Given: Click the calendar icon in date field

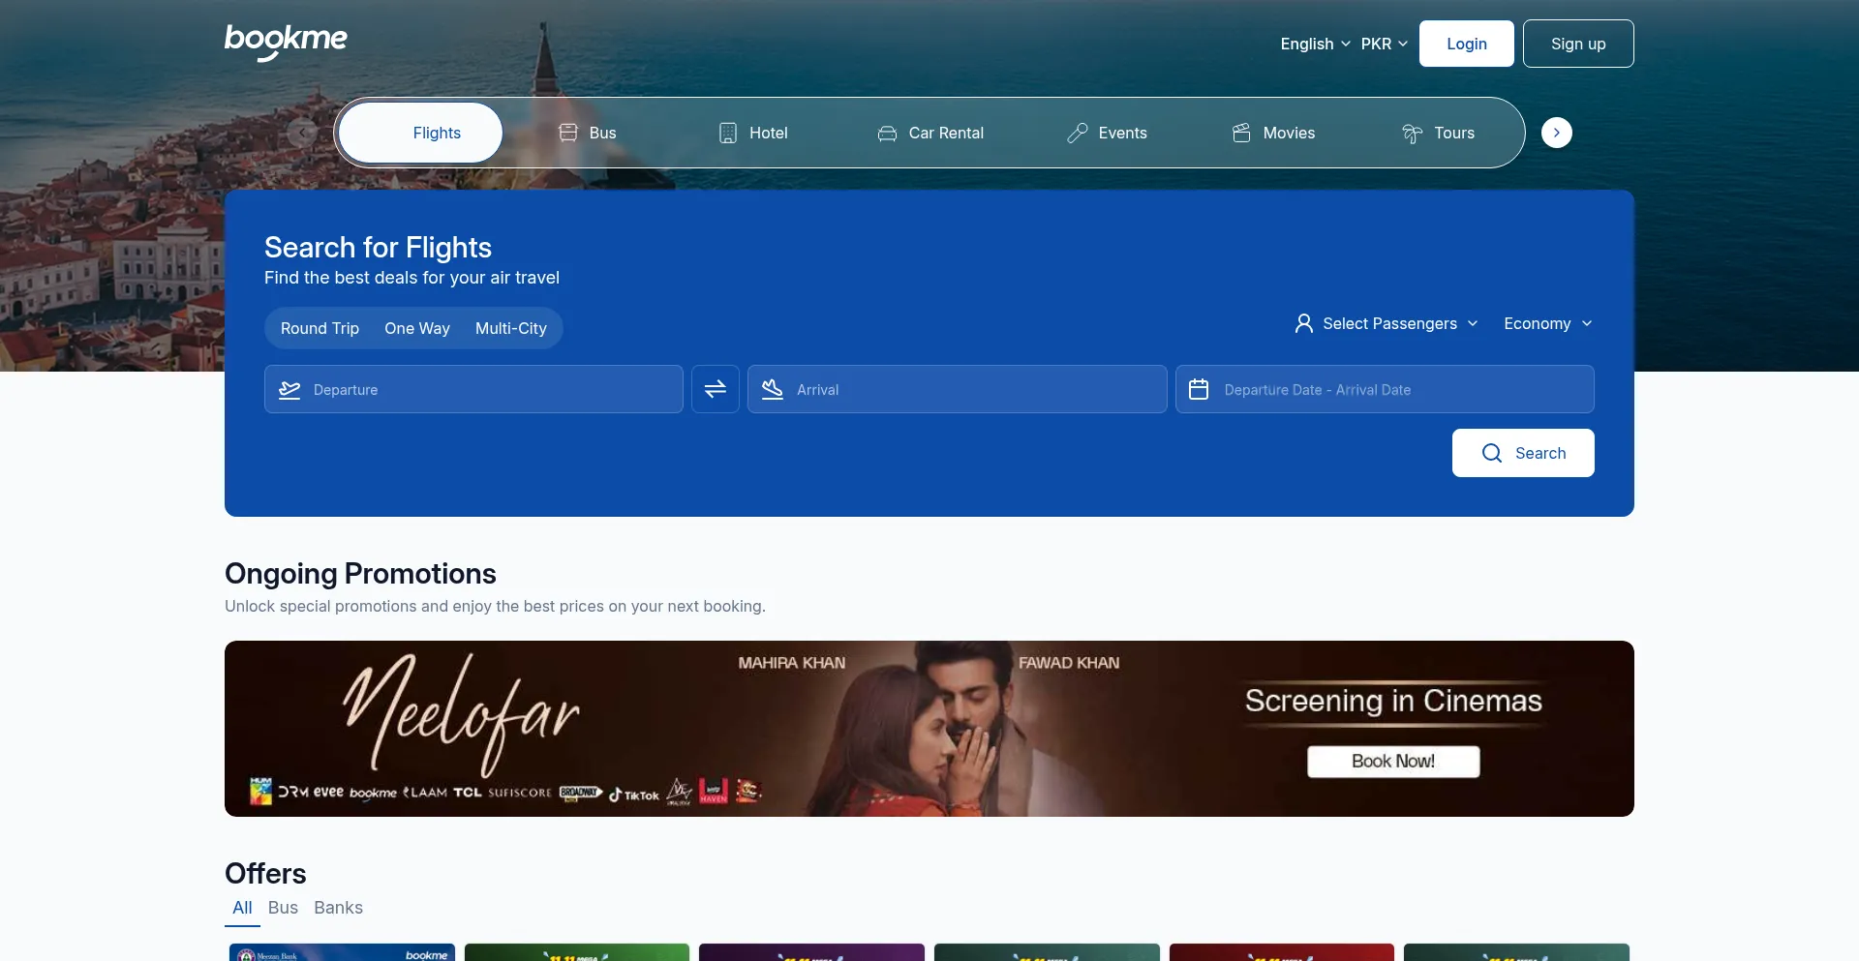Looking at the screenshot, I should (x=1199, y=389).
